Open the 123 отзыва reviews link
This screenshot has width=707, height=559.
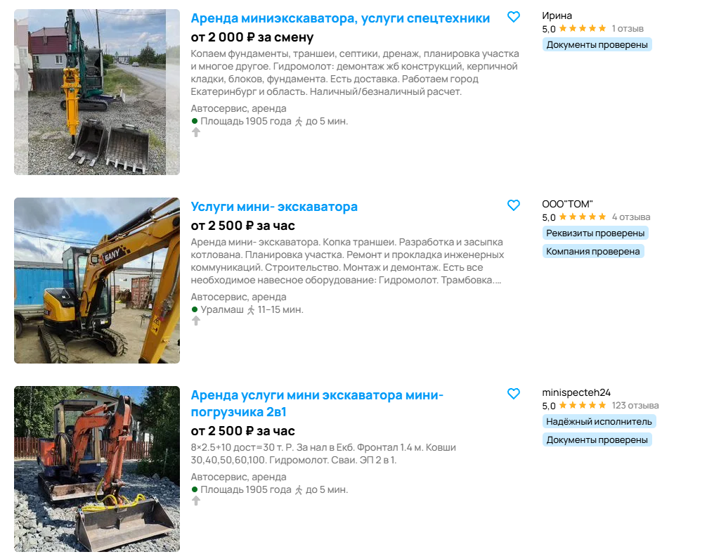635,406
